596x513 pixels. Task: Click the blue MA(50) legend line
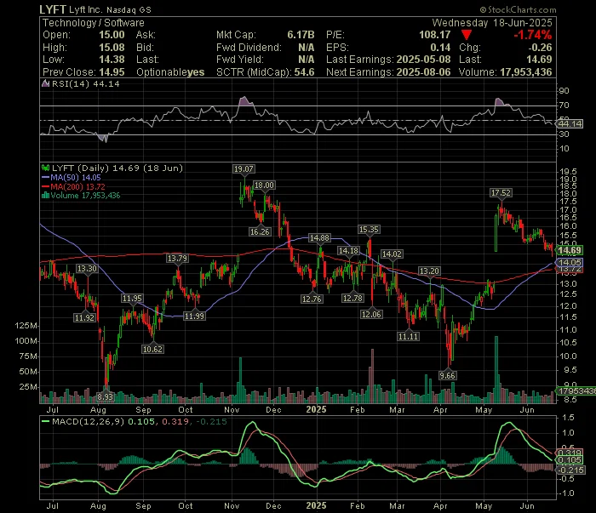[x=46, y=178]
